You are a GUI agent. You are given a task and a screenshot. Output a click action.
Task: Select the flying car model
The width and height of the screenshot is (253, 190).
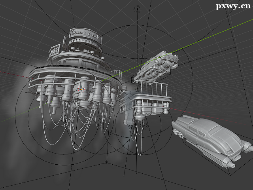click(212, 141)
